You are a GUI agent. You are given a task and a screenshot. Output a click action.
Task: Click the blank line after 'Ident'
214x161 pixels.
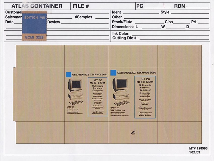(x=141, y=14)
